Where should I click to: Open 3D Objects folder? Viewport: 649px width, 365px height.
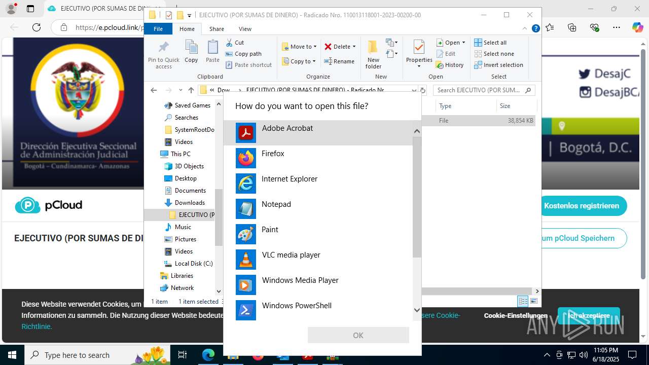point(184,166)
